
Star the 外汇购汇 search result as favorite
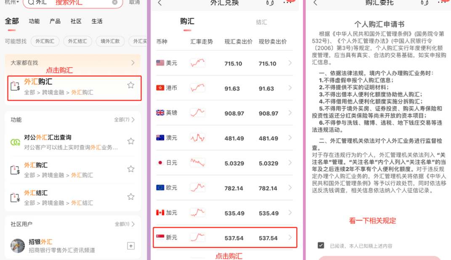(x=131, y=85)
